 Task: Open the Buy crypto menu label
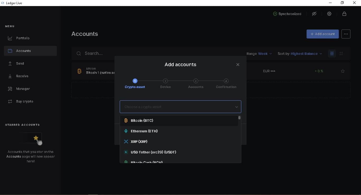(x=25, y=101)
